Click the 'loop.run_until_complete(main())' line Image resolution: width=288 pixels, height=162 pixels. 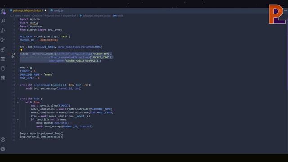click(41, 137)
